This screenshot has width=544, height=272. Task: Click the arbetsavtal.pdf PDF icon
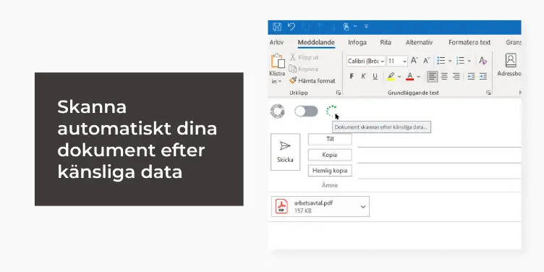281,206
